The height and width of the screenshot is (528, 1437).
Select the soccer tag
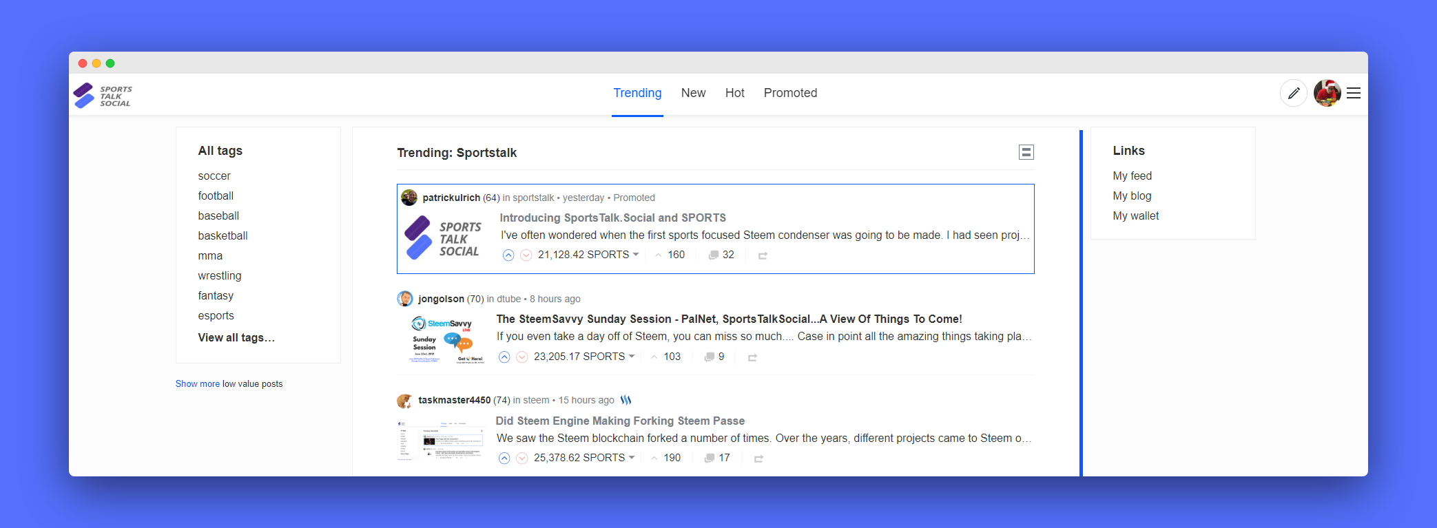pos(214,176)
